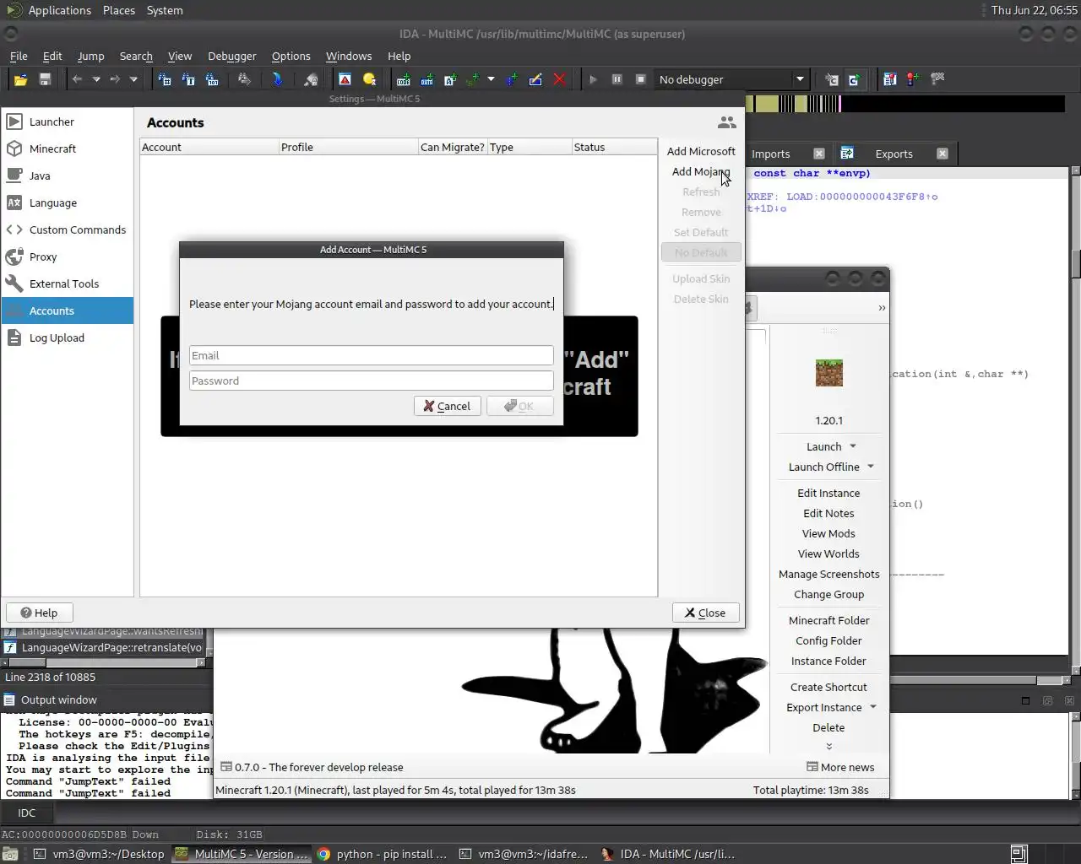Click the binoculars text search icon marked T
Screen dimensions: 1081x864
pyautogui.click(x=188, y=79)
